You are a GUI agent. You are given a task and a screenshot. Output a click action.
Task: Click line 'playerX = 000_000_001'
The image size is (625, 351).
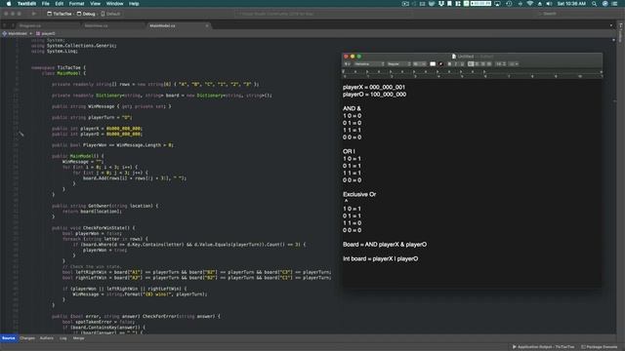click(x=373, y=87)
